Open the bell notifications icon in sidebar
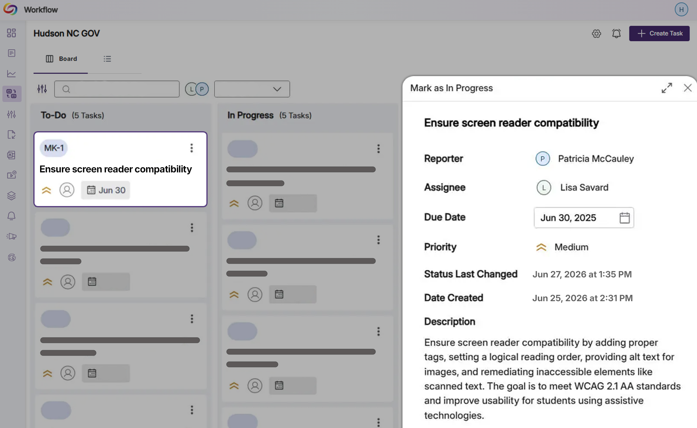 12,216
